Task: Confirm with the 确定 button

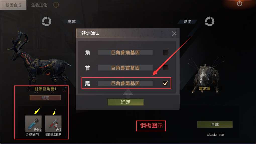Action: pos(125,102)
